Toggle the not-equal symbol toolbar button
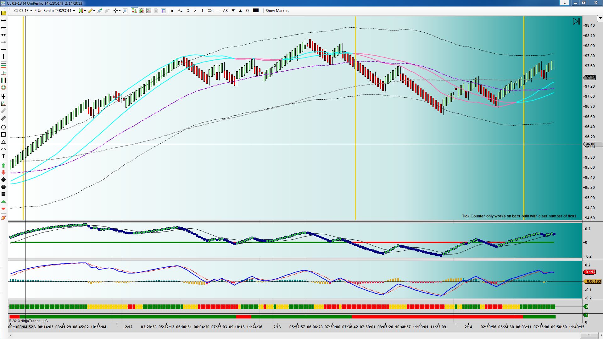Screen dimensions: 603x339 point(172,11)
